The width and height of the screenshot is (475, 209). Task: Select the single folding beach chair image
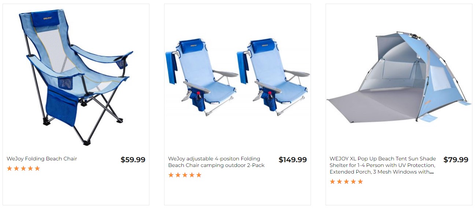click(76, 77)
